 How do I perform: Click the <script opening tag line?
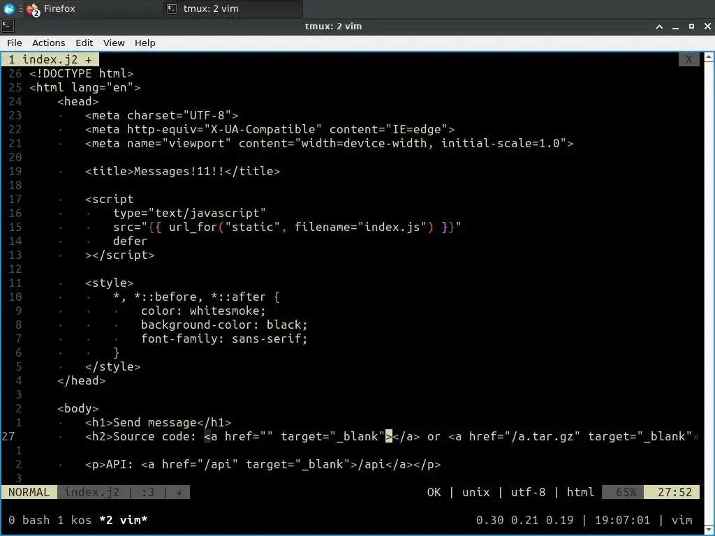point(109,199)
